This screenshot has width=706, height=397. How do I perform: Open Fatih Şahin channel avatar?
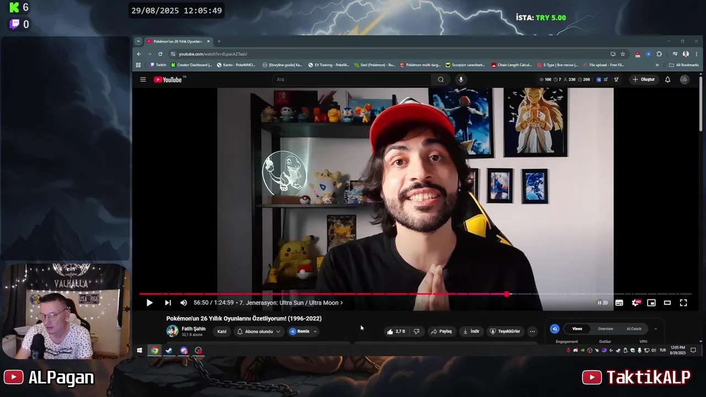(173, 331)
